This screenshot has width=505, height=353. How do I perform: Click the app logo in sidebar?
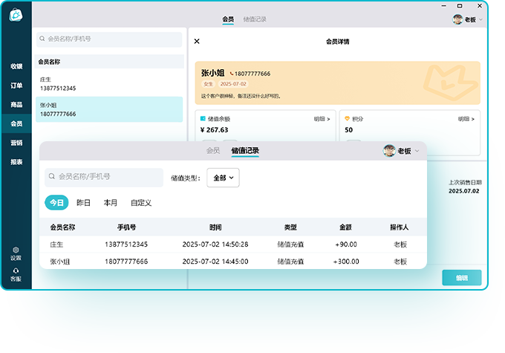tap(16, 15)
